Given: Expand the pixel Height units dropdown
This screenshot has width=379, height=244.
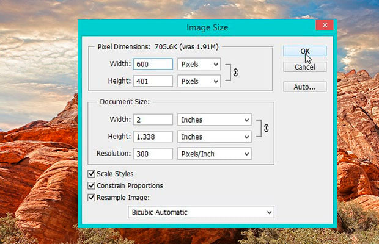Looking at the screenshot, I should (199, 81).
